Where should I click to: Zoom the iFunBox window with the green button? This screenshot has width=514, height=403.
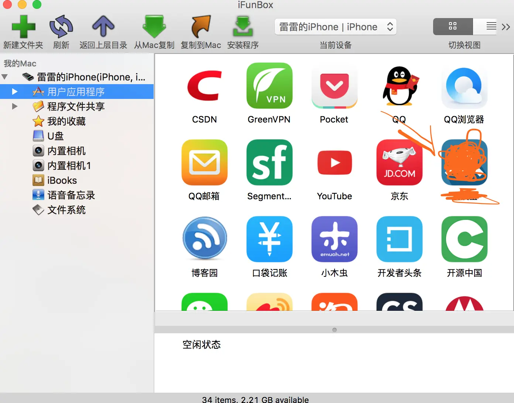[x=37, y=4]
